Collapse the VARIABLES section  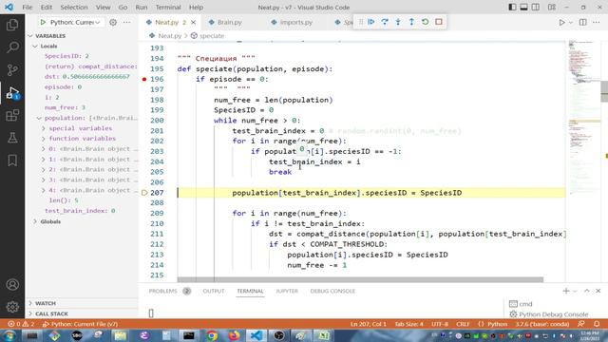[50, 36]
